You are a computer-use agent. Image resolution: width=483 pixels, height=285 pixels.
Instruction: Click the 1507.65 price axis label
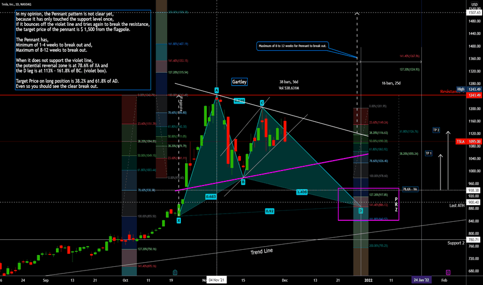coord(474,12)
